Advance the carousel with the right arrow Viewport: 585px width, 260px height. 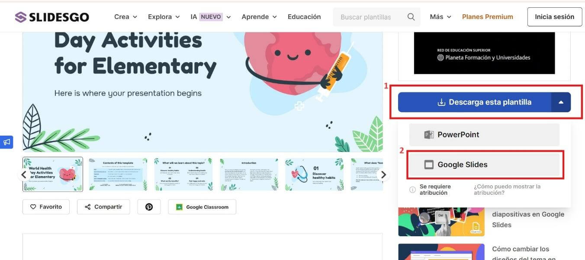point(383,174)
